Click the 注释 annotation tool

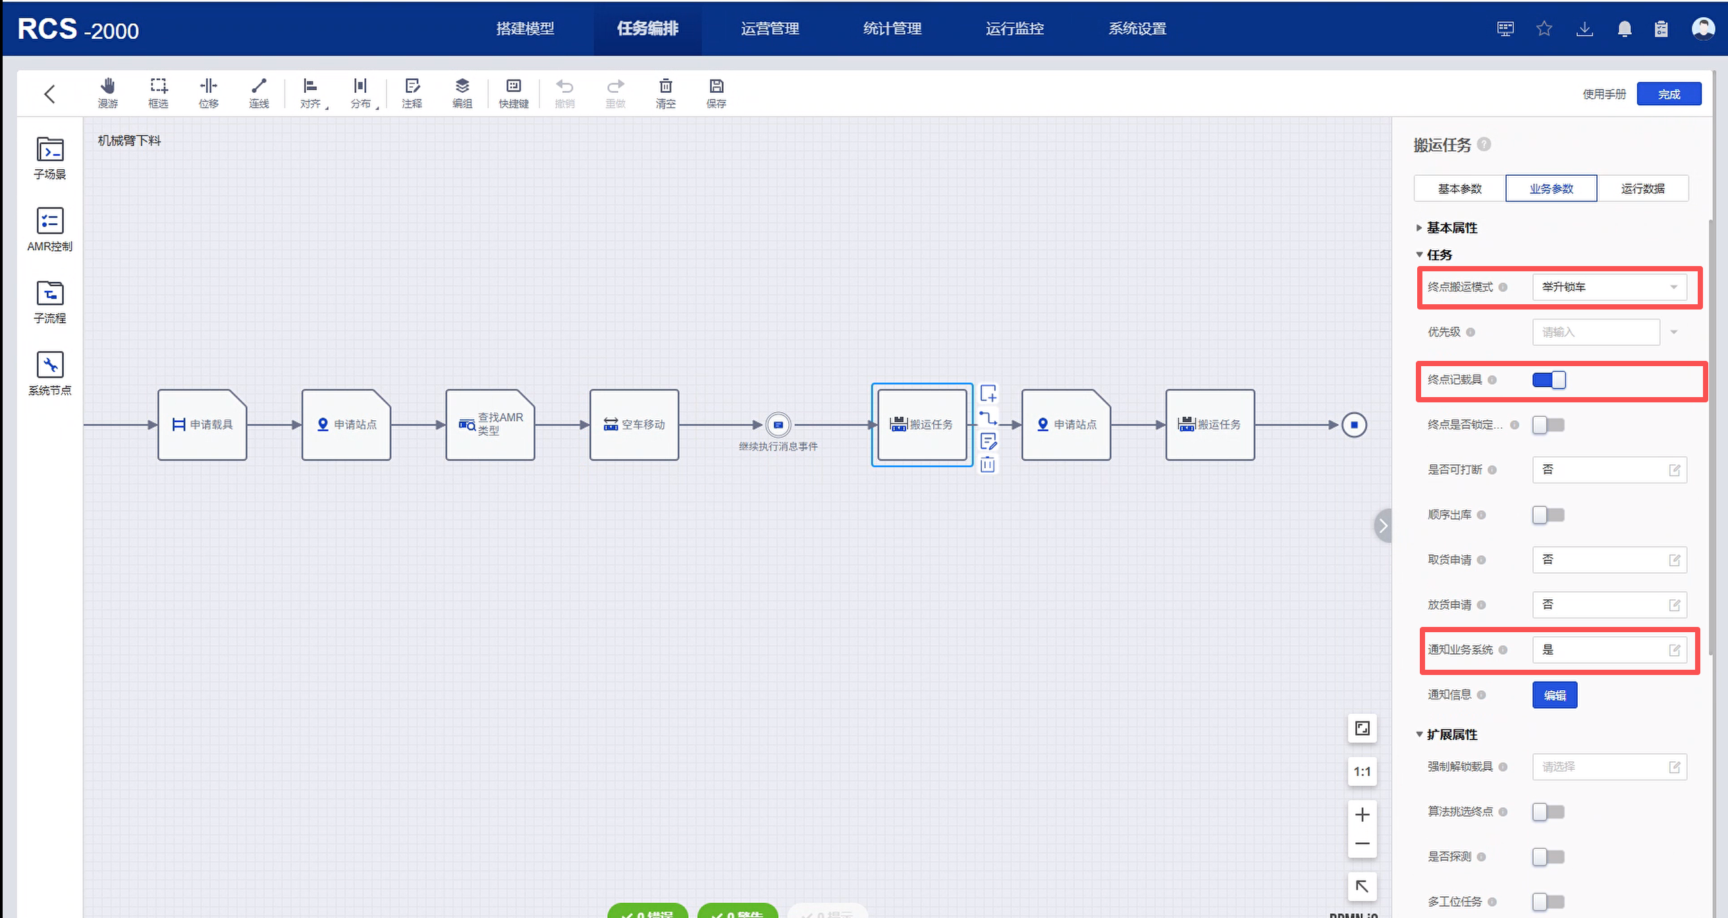(x=412, y=93)
